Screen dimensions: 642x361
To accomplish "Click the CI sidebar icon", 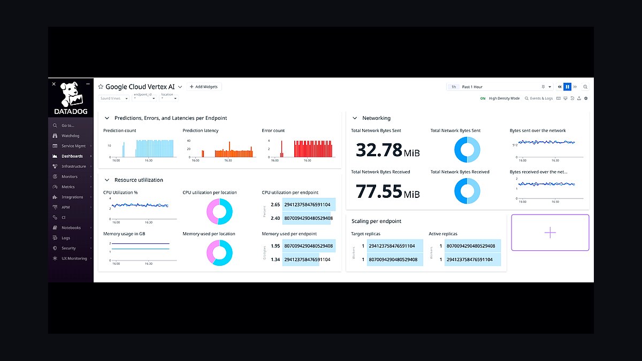I will tap(56, 217).
